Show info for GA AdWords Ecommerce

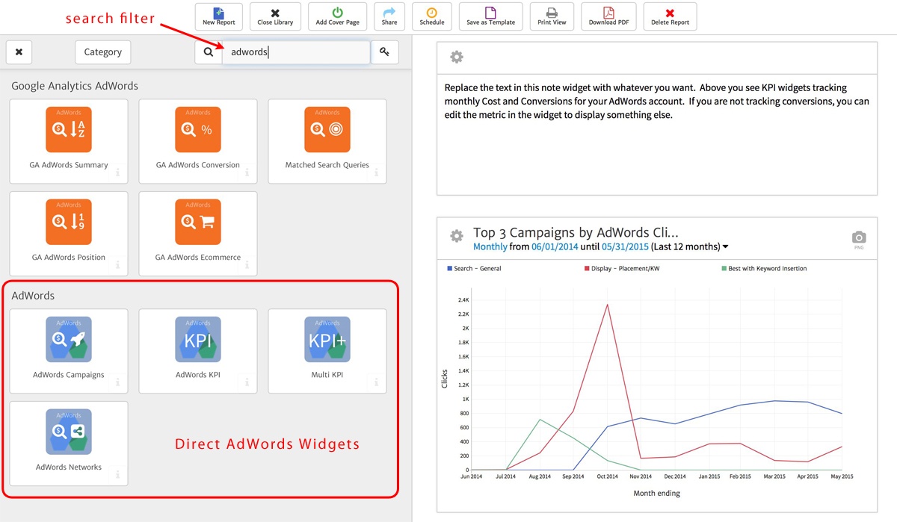coord(247,265)
